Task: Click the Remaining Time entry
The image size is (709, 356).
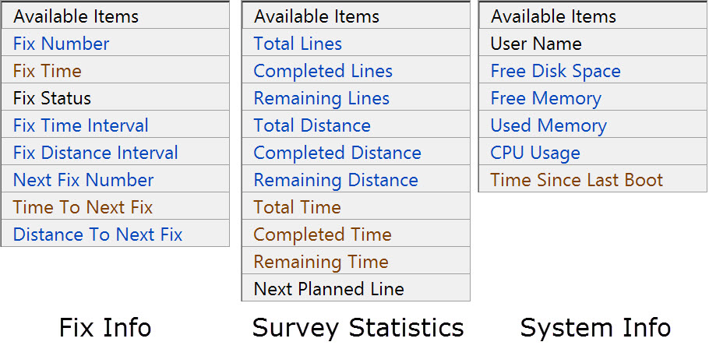Action: [x=321, y=262]
